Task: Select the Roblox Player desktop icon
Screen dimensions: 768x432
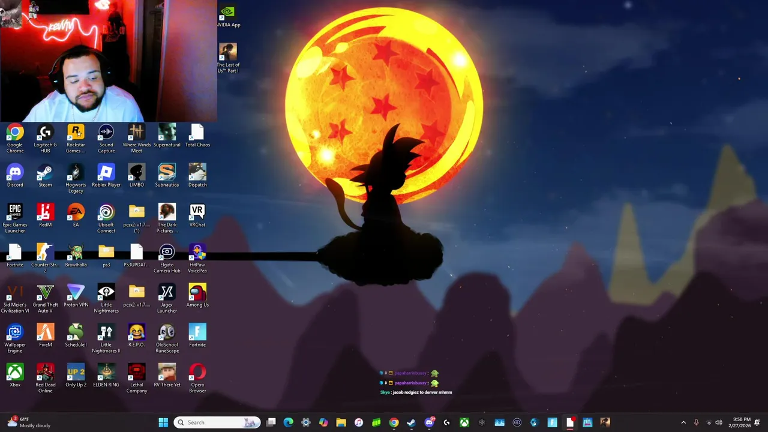Action: [x=106, y=176]
